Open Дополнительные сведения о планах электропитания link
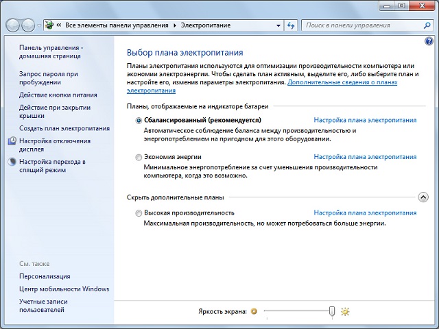This screenshot has height=329, width=439. tap(262, 86)
